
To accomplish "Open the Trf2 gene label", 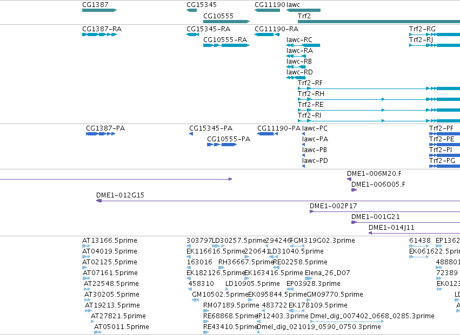I will (x=304, y=16).
